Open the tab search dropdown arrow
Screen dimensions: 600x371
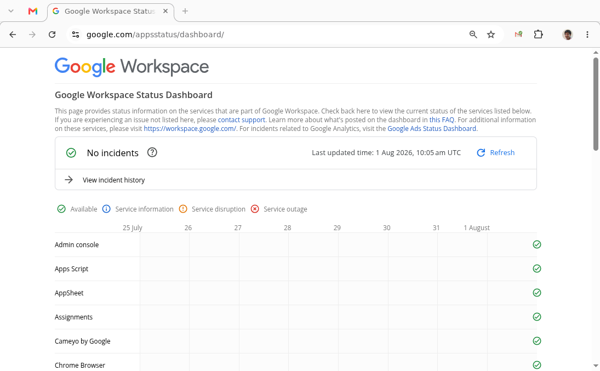tap(11, 11)
